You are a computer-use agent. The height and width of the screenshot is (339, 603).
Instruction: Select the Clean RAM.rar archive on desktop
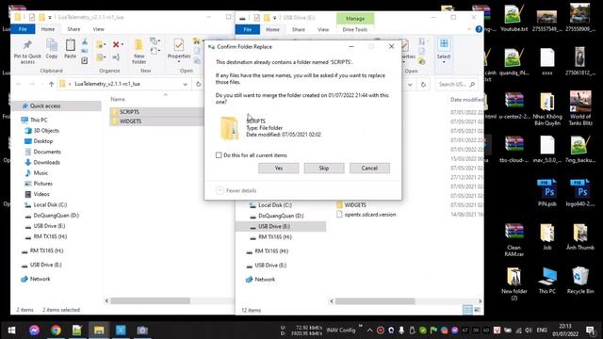pyautogui.click(x=514, y=240)
